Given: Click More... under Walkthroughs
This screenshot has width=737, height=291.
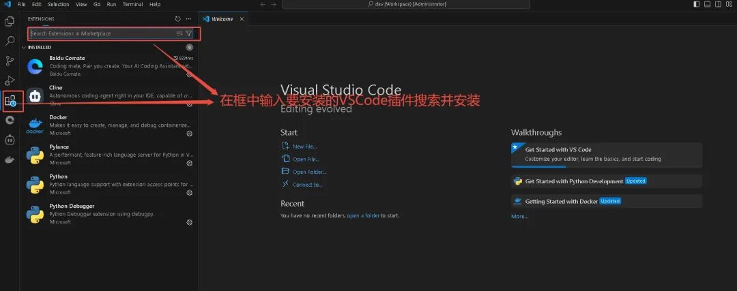Looking at the screenshot, I should tap(519, 216).
